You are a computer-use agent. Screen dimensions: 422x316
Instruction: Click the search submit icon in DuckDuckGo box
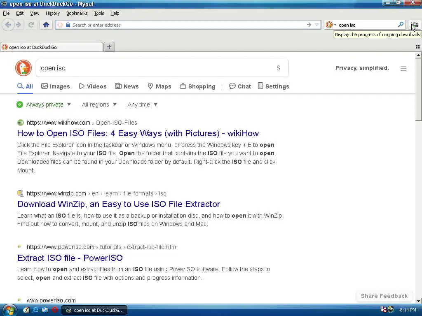click(279, 68)
